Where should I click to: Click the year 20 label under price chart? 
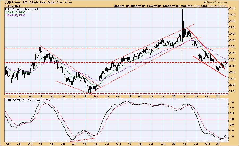tap(174, 96)
